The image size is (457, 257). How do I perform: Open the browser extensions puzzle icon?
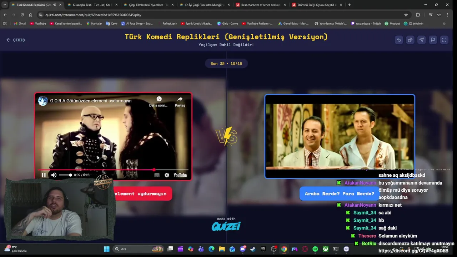[x=418, y=15]
